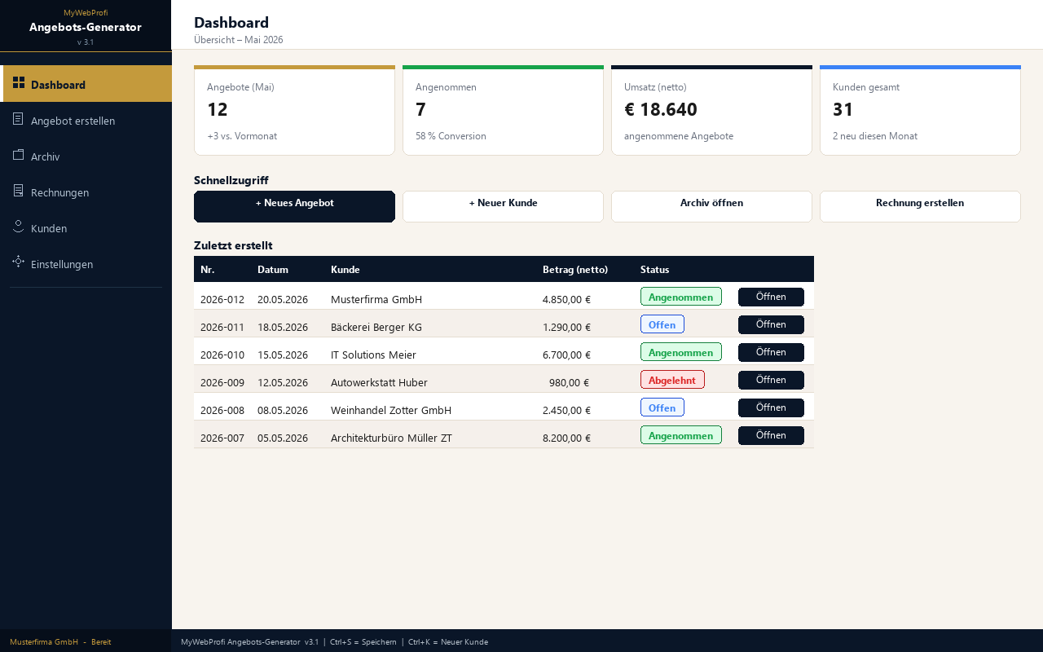Viewport: 1043px width, 652px height.
Task: Click the Einstellungen settings icon
Action: [19, 262]
